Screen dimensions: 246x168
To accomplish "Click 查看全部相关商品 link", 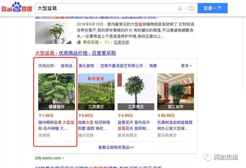I will 116,147.
